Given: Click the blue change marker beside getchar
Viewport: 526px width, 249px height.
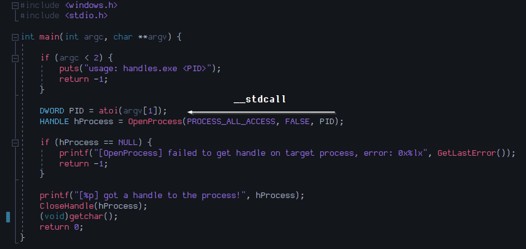Looking at the screenshot, I should pos(8,217).
